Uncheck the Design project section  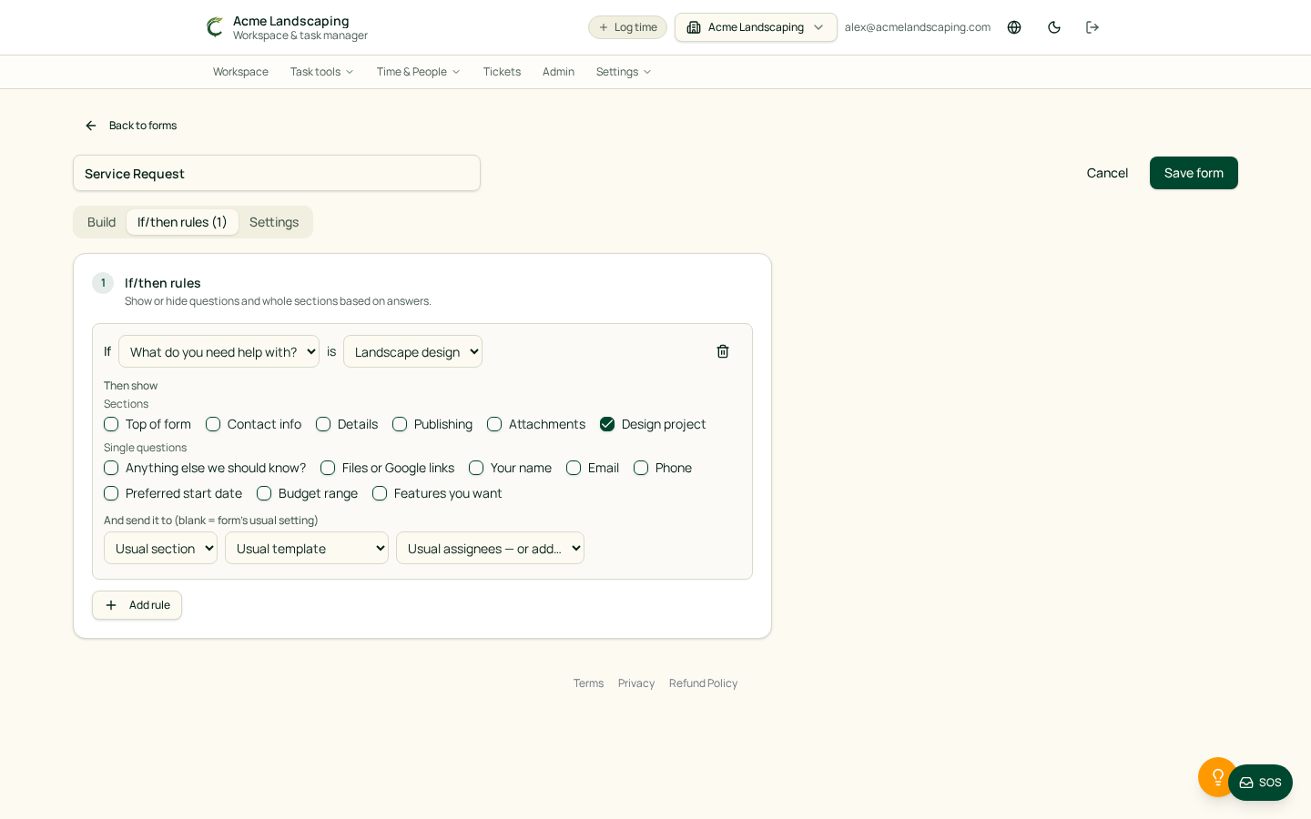coord(607,424)
